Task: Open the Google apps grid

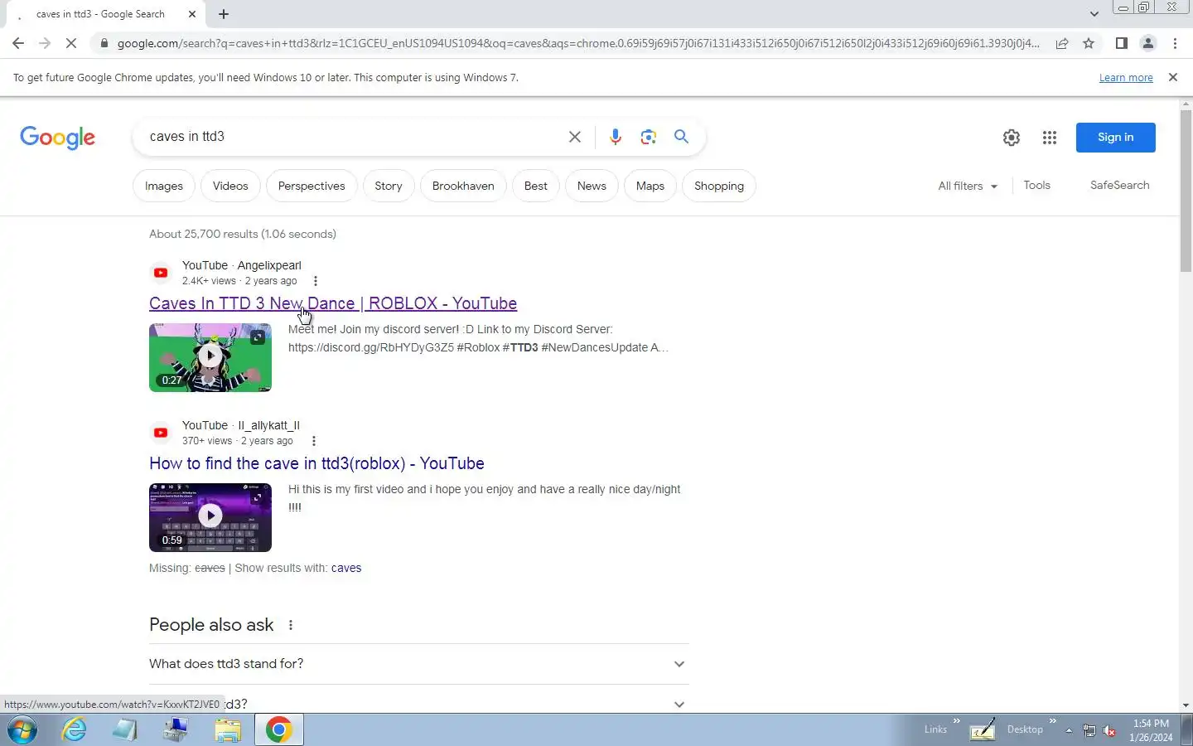Action: [x=1050, y=138]
